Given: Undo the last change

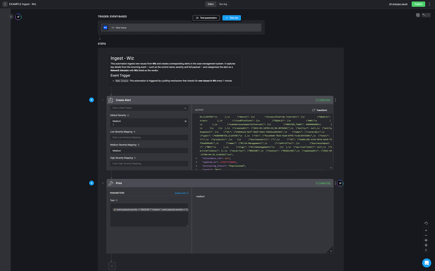Looking at the screenshot, I should pyautogui.click(x=424, y=15).
